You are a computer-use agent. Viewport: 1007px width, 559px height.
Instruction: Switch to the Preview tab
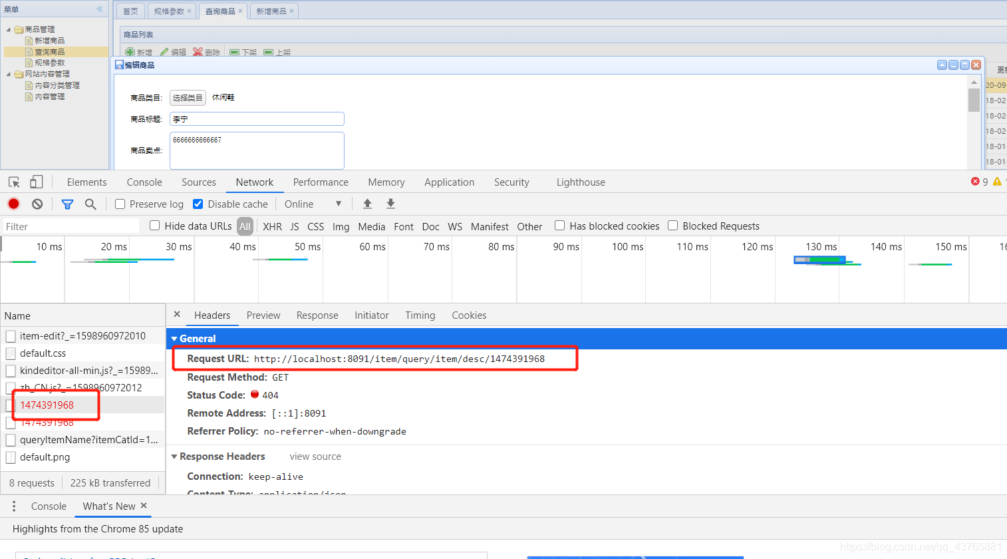[x=263, y=315]
